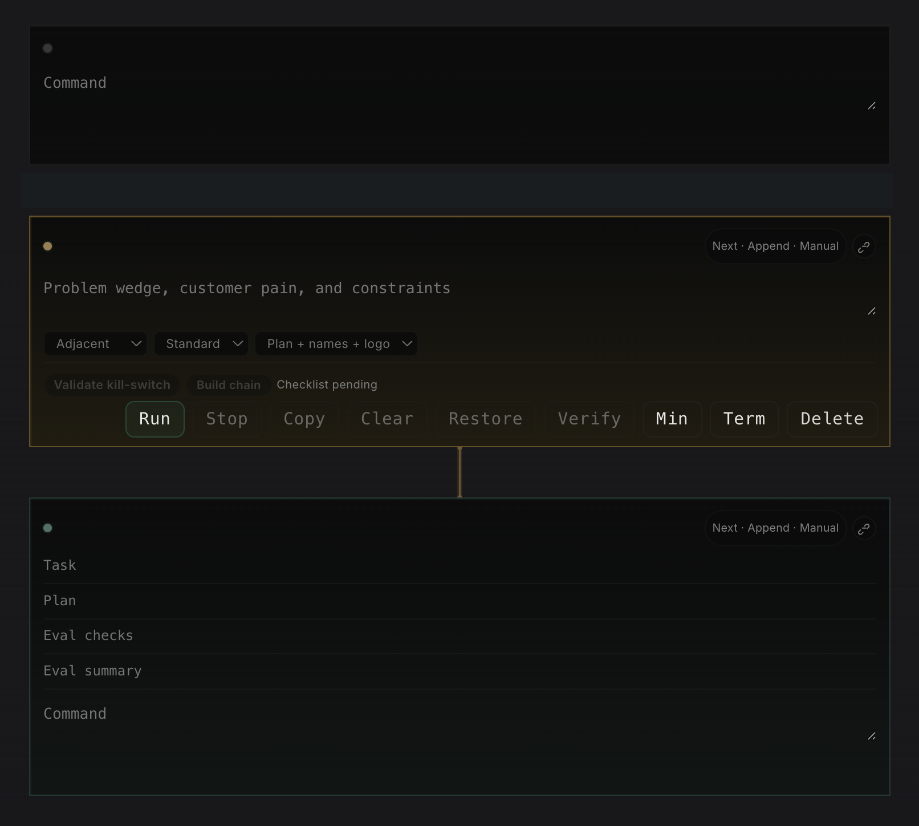This screenshot has width=919, height=826.
Task: Click resize handle of Problem wedge textarea
Action: 871,311
